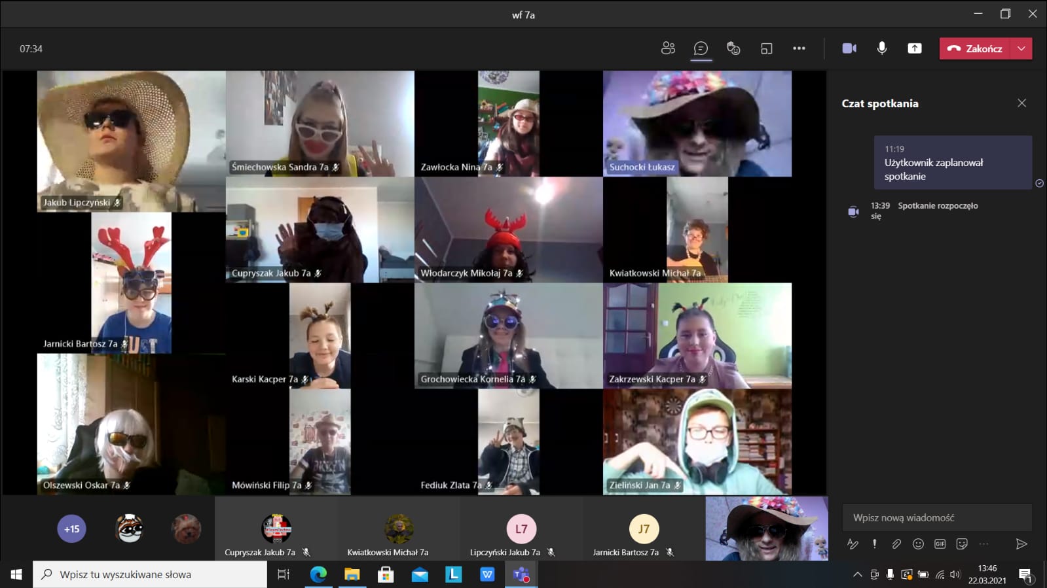This screenshot has width=1047, height=588.
Task: Click Grochowiecka Kornelia 7a video tile
Action: (x=509, y=336)
